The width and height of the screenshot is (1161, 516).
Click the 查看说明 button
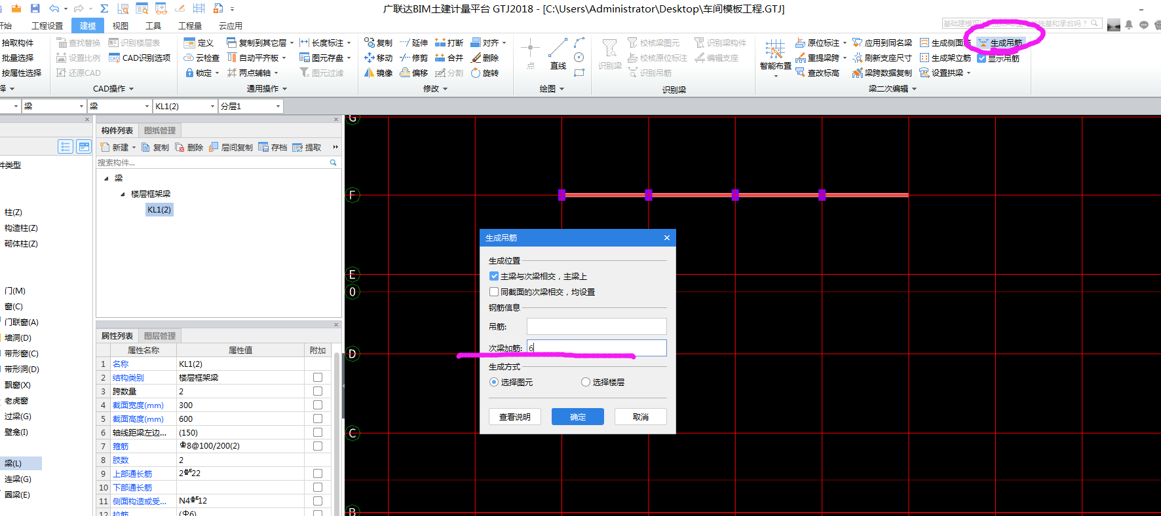click(x=515, y=417)
